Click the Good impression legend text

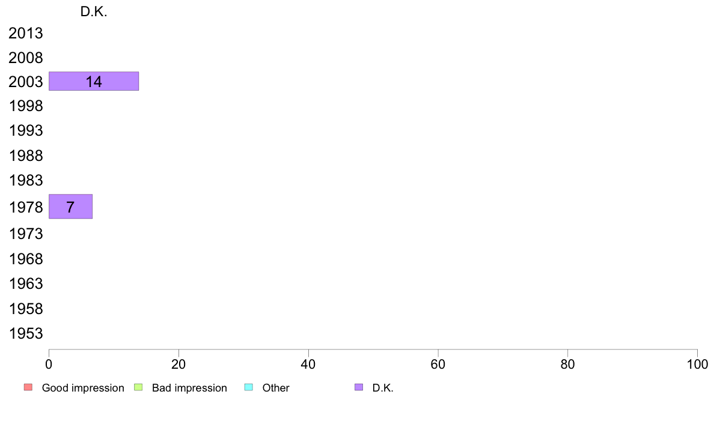(x=83, y=388)
